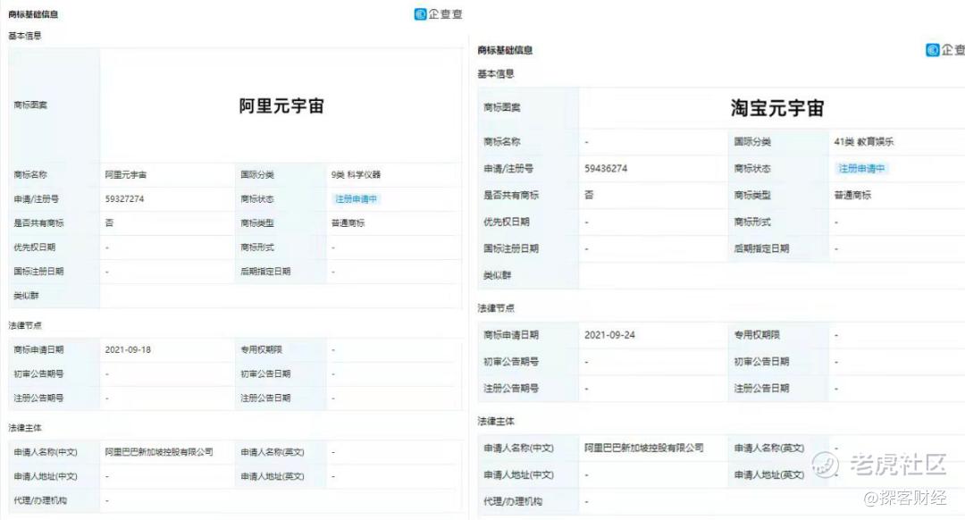Click the 法律节点 section title in 淘宝元宇宙 panel
Screen dimensions: 965x520
click(x=495, y=307)
